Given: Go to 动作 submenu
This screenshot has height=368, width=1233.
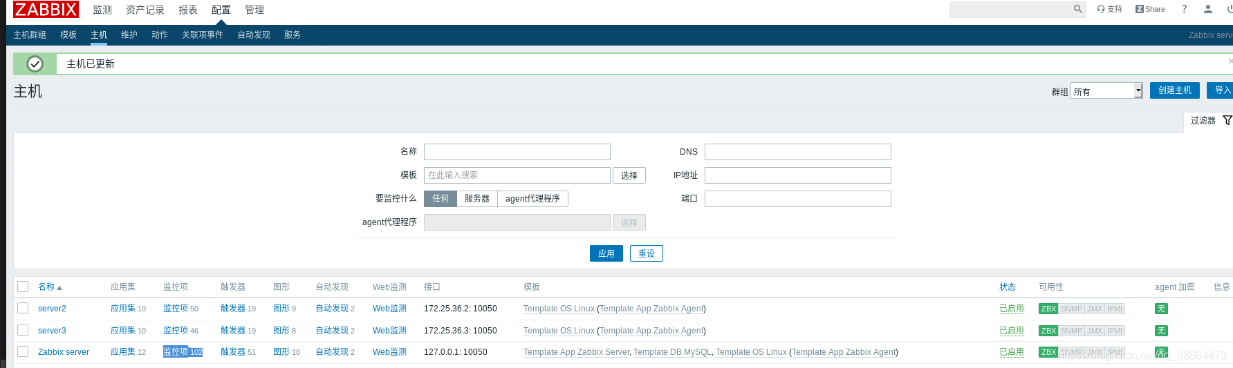Looking at the screenshot, I should click(x=160, y=35).
